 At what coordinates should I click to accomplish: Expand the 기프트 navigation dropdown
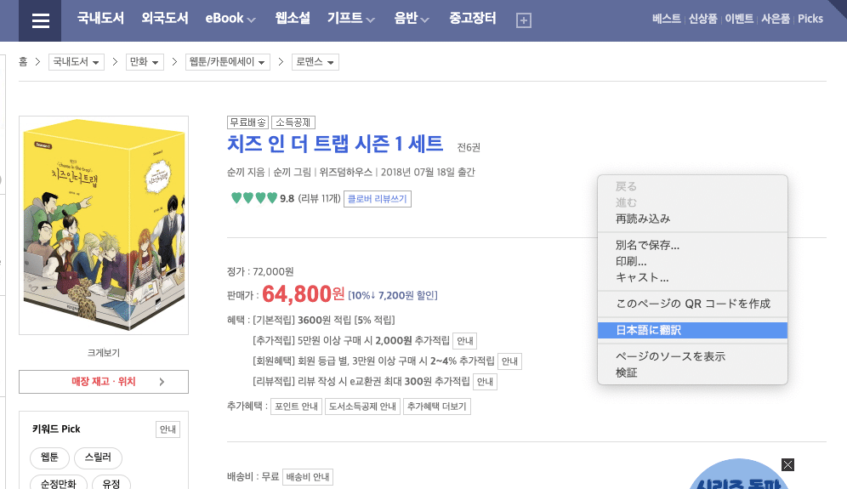(x=350, y=19)
